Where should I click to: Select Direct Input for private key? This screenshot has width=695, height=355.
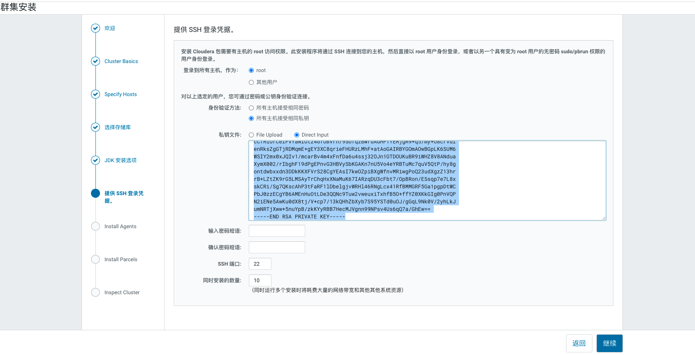[x=297, y=135]
